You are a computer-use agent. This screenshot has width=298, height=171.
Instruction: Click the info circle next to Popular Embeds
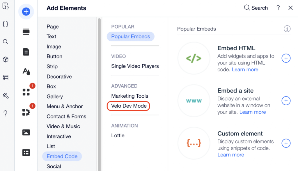287,29
